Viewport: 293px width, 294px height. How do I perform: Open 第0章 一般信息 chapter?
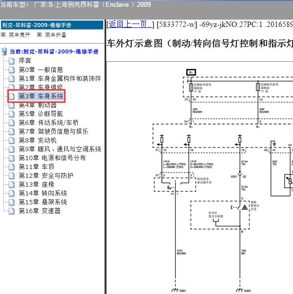41,70
